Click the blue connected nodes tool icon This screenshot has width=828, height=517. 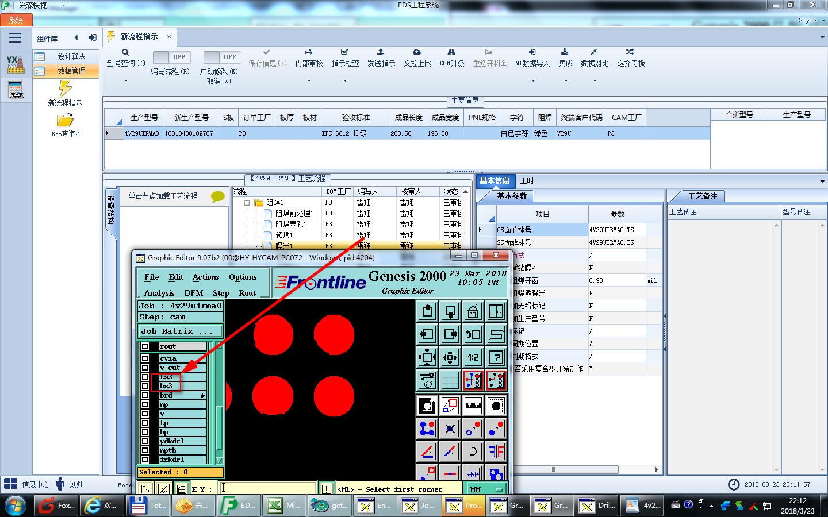[427, 429]
